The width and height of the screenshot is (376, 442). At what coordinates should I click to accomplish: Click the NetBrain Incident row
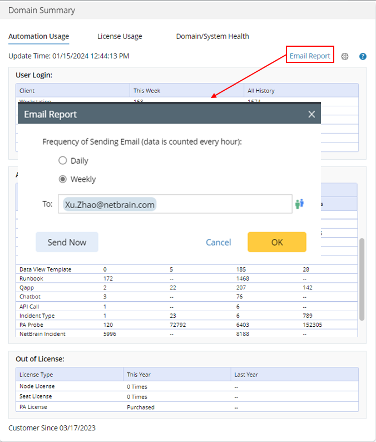[x=167, y=333]
